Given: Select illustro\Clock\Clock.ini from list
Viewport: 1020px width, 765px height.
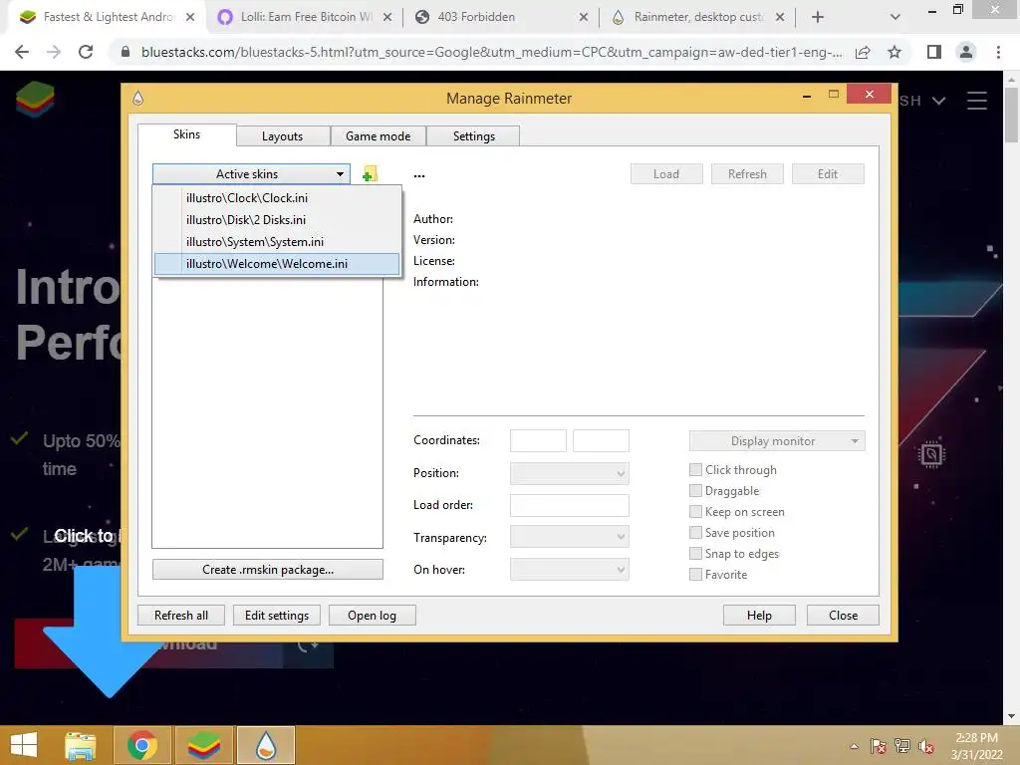Looking at the screenshot, I should (x=277, y=198).
